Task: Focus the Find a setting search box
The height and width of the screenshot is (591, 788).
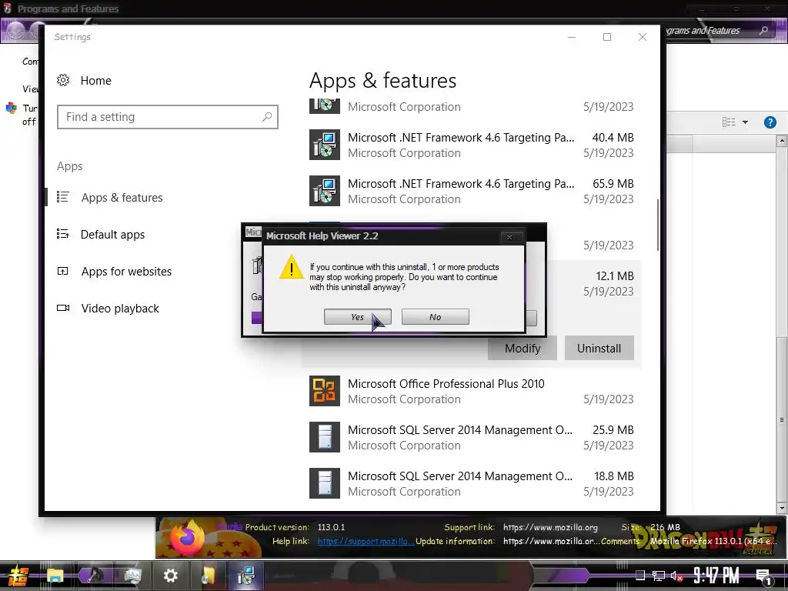Action: click(x=167, y=117)
